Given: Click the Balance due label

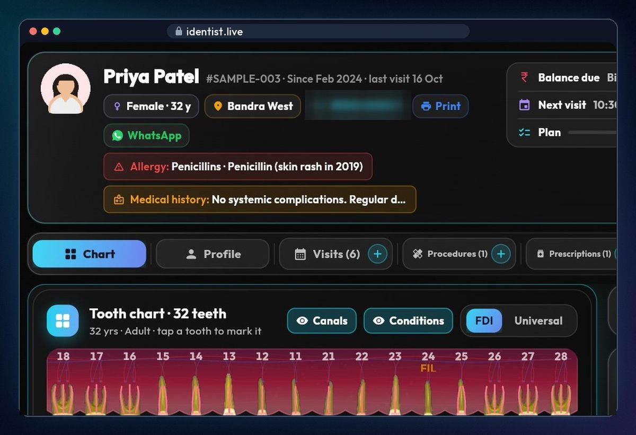Looking at the screenshot, I should 569,77.
